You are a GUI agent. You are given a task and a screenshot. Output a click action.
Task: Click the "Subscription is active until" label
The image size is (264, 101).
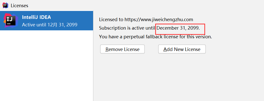click(x=127, y=28)
